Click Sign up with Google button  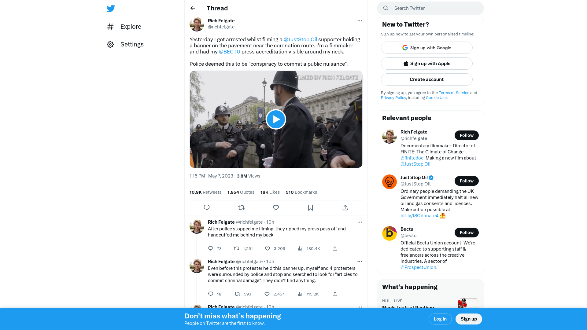[426, 48]
